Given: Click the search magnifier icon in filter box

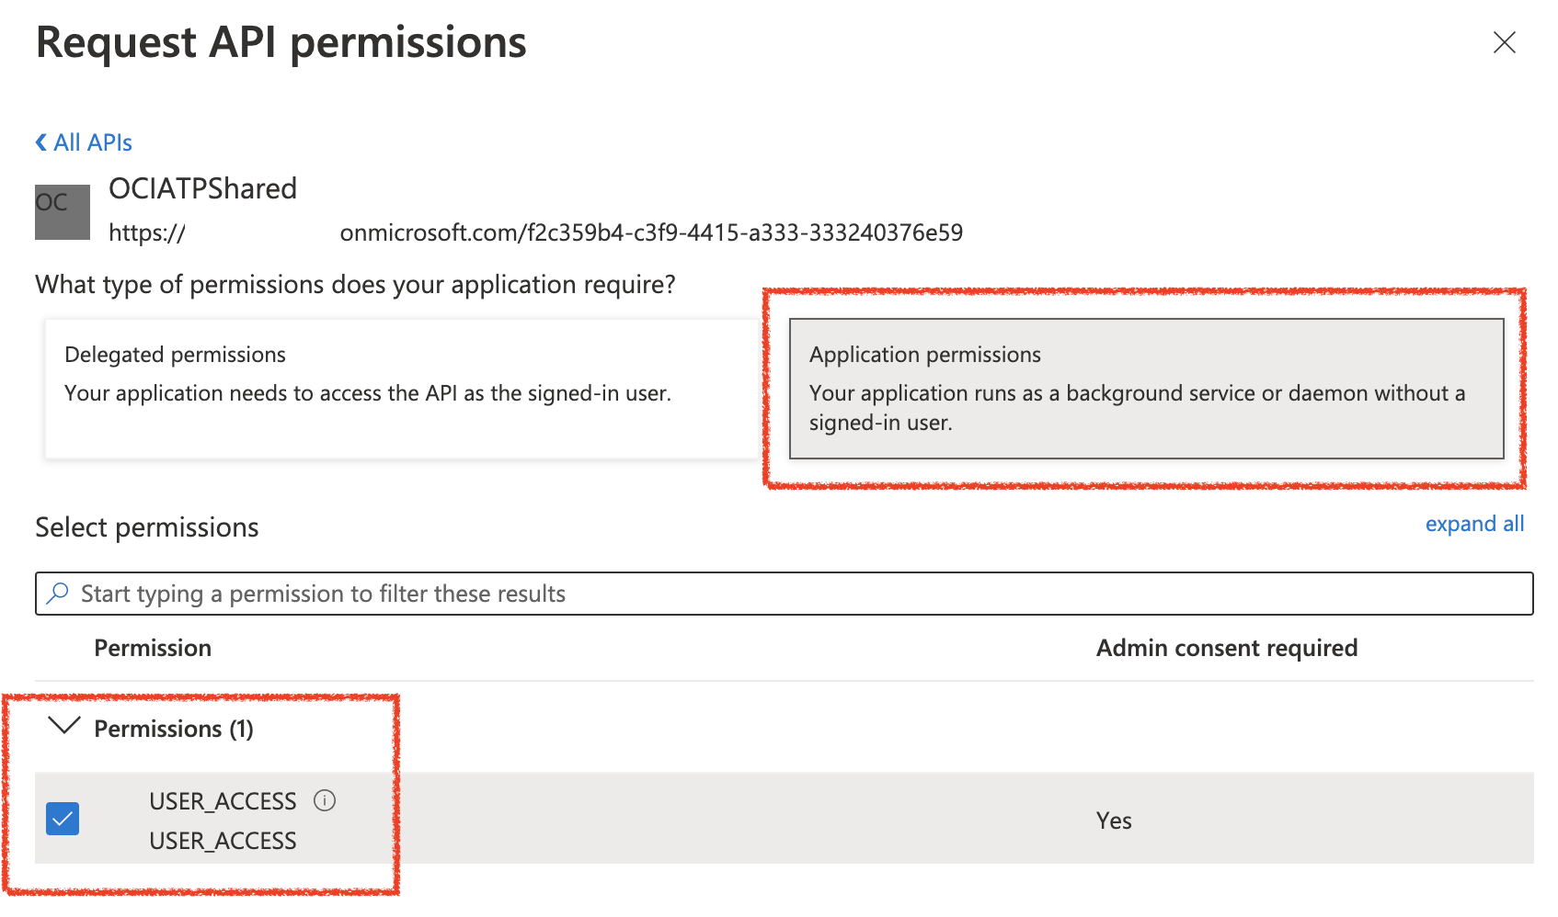Looking at the screenshot, I should click(x=58, y=594).
